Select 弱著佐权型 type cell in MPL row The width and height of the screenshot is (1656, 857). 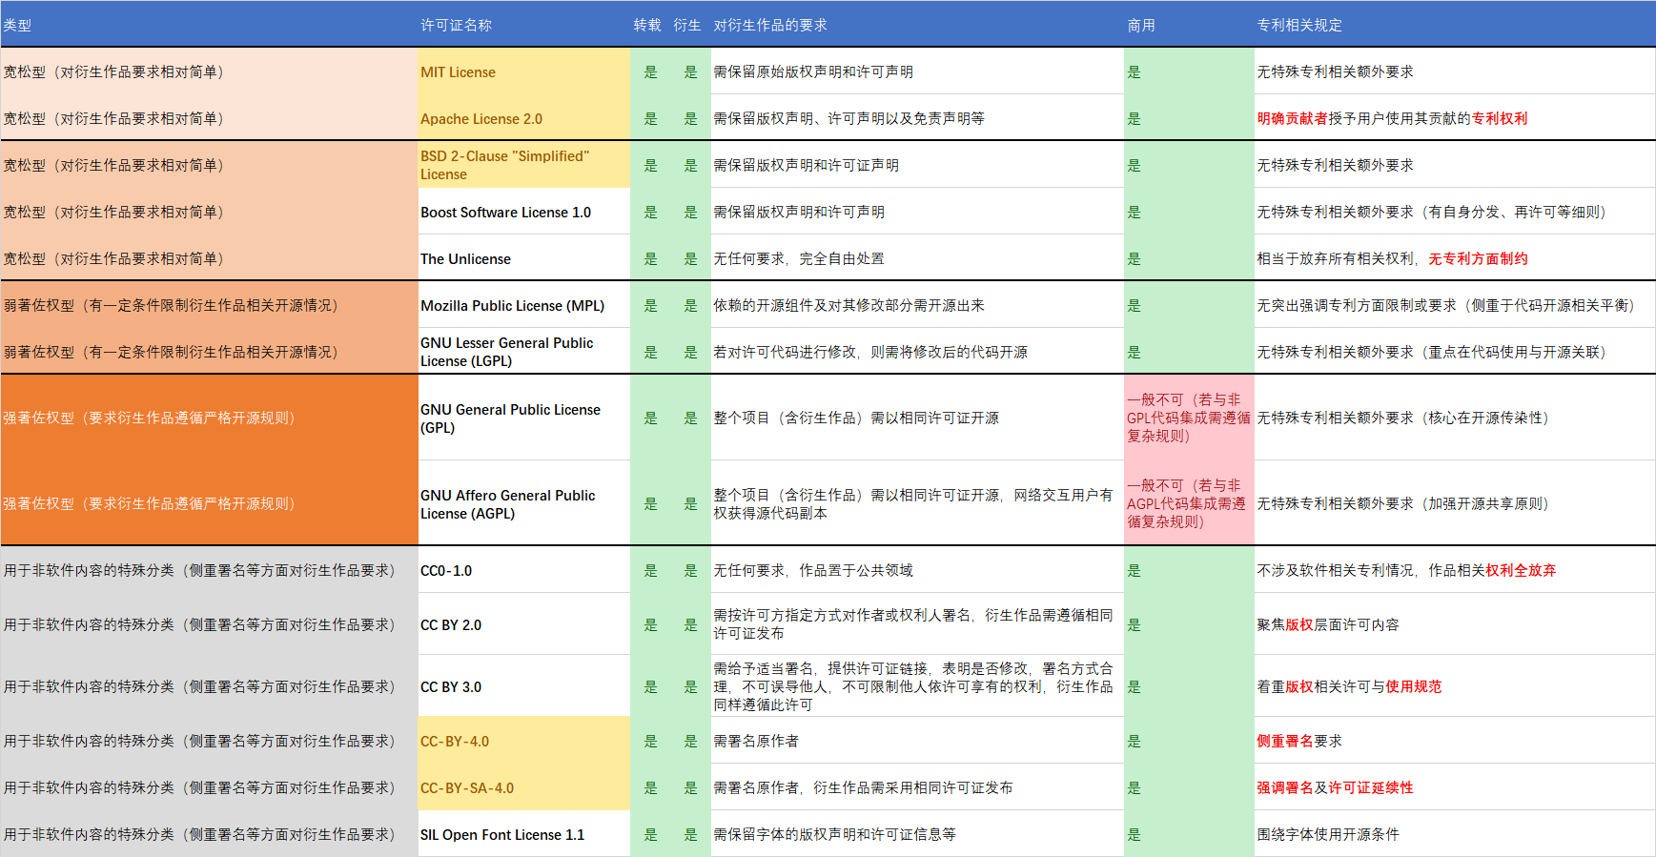[209, 305]
